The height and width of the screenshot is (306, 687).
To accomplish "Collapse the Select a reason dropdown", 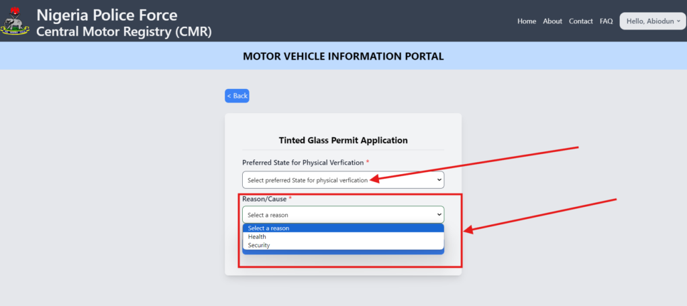I will pyautogui.click(x=343, y=215).
